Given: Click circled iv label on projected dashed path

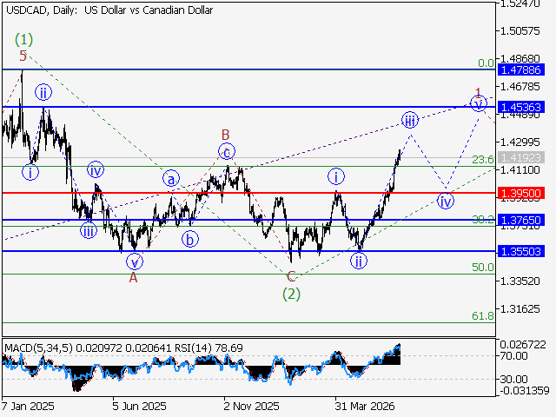Looking at the screenshot, I should point(446,201).
